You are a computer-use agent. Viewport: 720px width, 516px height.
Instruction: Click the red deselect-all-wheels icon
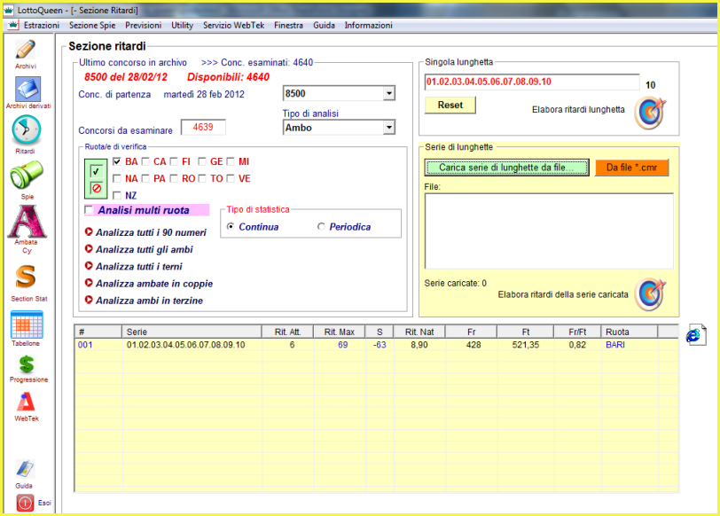pyautogui.click(x=96, y=188)
